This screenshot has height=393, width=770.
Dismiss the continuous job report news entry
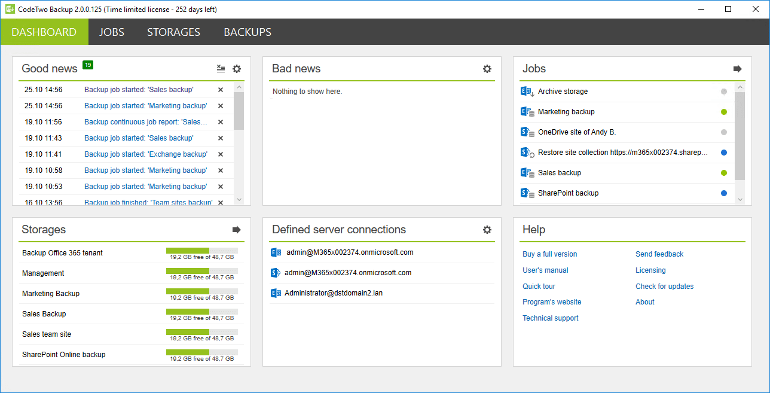221,122
